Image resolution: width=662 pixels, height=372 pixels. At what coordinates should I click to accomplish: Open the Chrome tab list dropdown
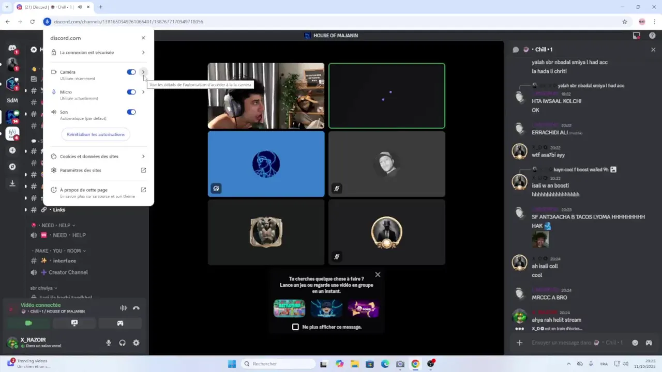7,7
